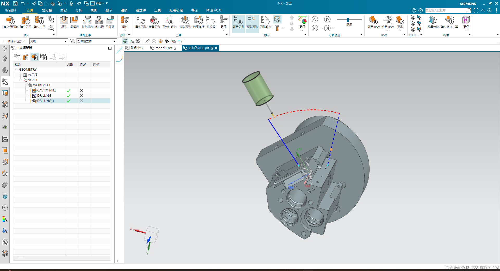The image size is (500, 271).
Task: Expand the 屬性 properties dropdown
Action: tap(125, 23)
